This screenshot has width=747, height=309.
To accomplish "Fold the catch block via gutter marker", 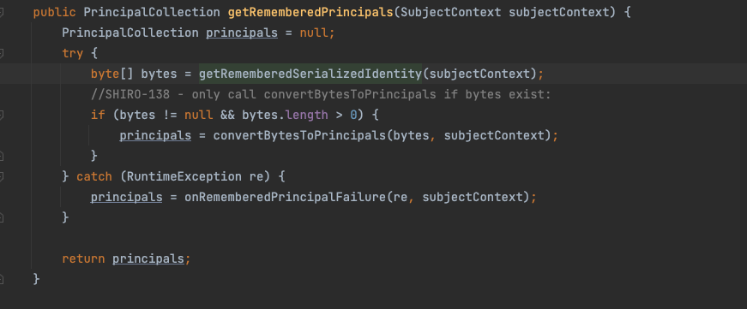I will tap(2, 176).
